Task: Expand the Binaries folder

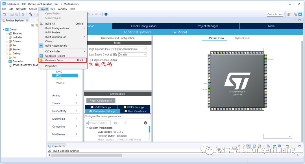Action: pyautogui.click(x=7, y=34)
